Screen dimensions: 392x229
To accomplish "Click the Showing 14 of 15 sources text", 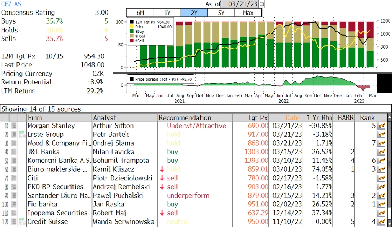I will 41,109.
